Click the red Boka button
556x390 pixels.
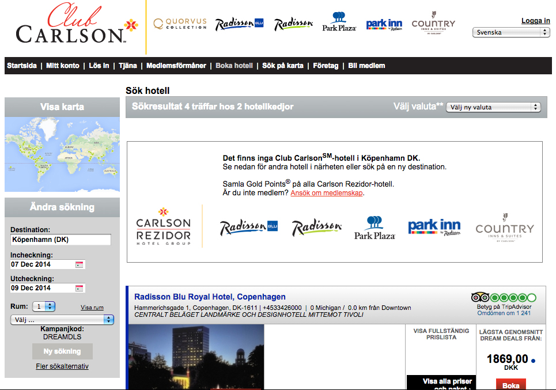click(510, 385)
